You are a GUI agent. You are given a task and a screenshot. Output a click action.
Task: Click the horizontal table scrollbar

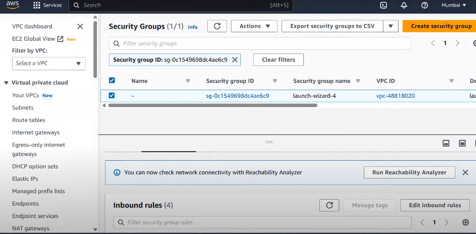point(213,105)
